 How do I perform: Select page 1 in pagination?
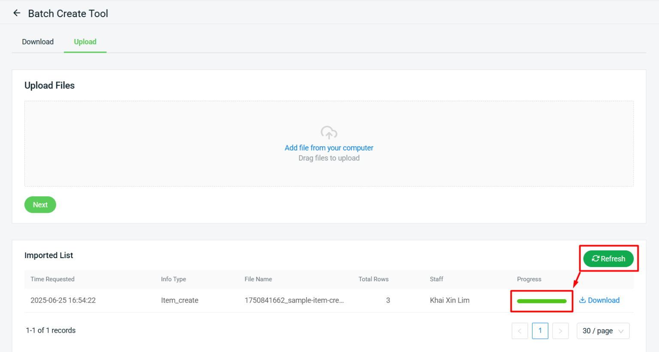(540, 331)
